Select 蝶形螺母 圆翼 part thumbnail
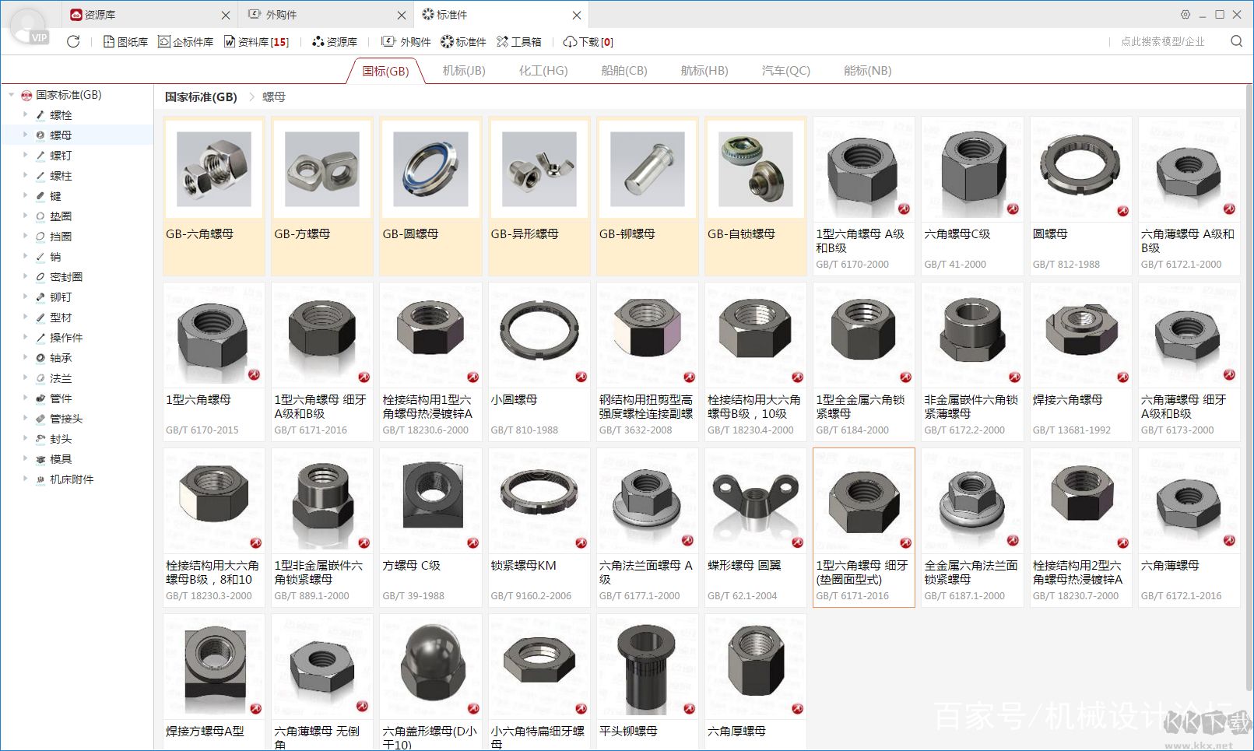The image size is (1254, 751). point(755,500)
